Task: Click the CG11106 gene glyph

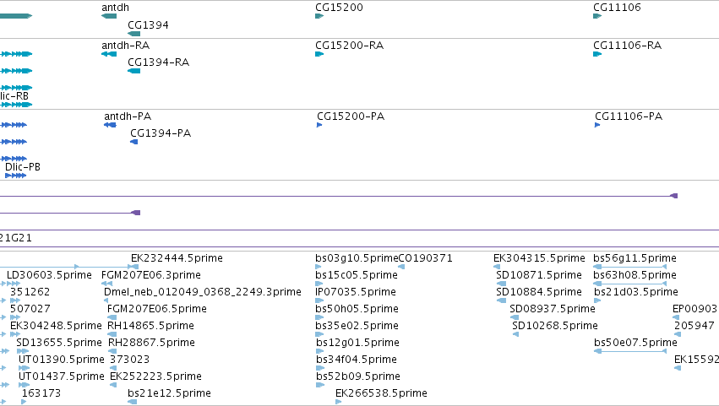Action: coord(597,16)
